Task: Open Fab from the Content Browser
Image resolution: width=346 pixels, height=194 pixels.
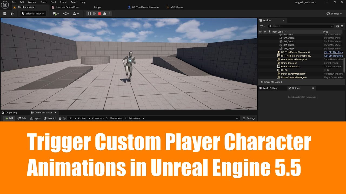Action: (x=22, y=118)
